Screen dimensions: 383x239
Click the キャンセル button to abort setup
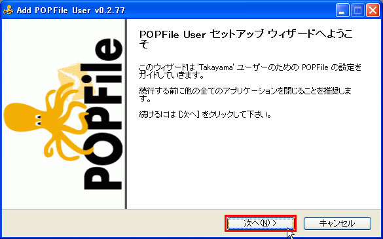[337, 223]
